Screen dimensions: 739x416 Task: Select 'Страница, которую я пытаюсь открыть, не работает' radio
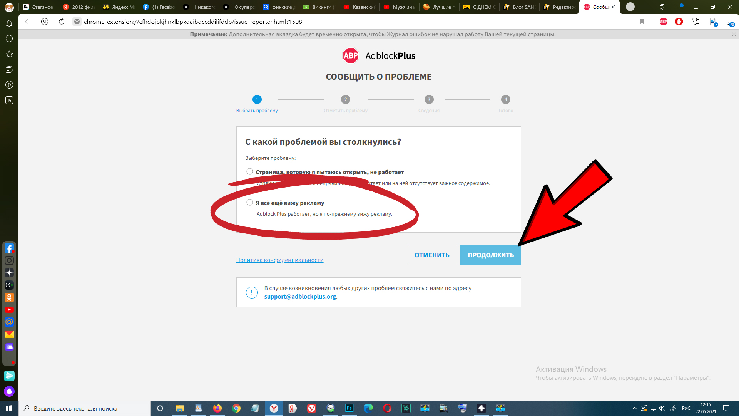250,172
